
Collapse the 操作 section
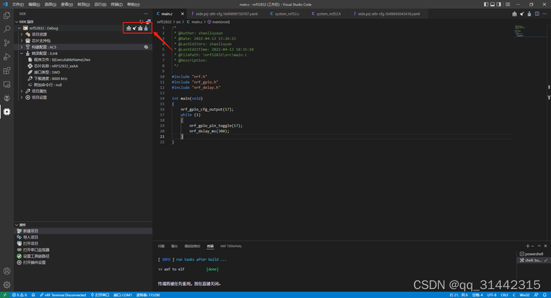(x=17, y=225)
